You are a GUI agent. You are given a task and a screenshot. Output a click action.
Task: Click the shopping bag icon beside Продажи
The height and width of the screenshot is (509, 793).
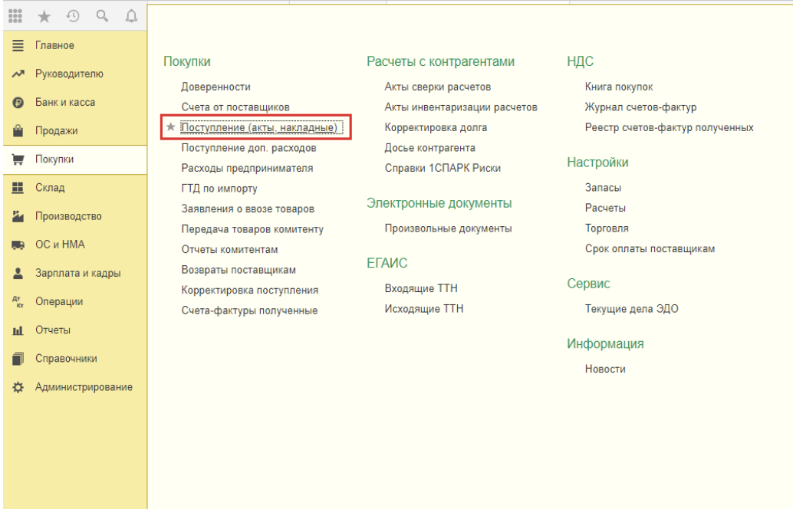17,131
